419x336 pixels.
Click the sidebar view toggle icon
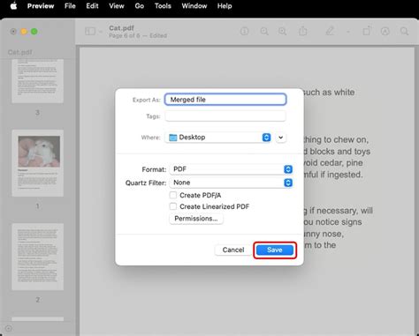click(x=90, y=31)
